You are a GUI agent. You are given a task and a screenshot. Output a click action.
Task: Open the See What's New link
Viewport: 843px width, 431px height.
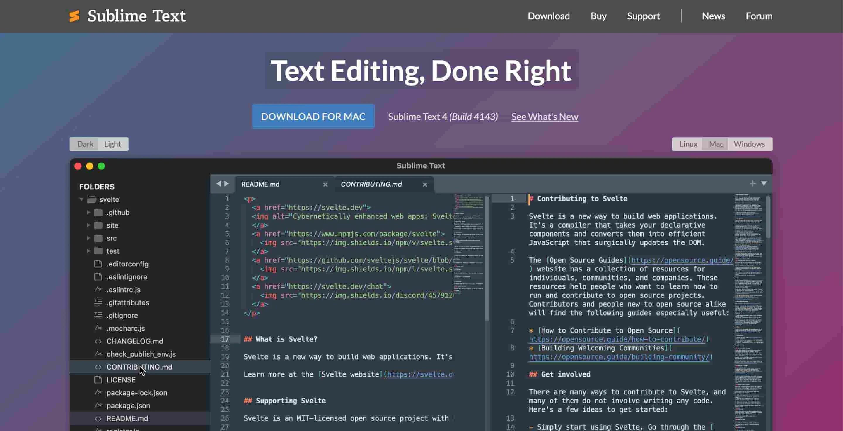point(545,117)
